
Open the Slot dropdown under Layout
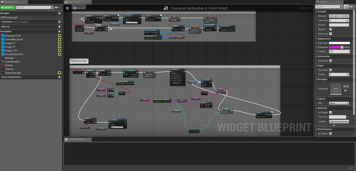coord(339,103)
